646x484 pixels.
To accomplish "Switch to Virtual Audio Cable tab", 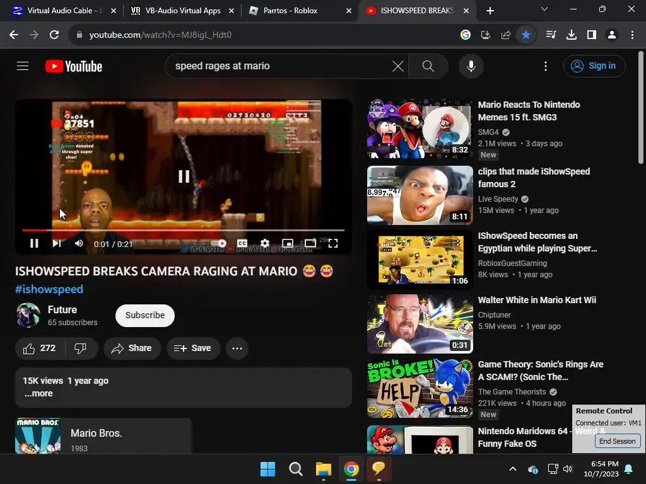I will pos(64,11).
